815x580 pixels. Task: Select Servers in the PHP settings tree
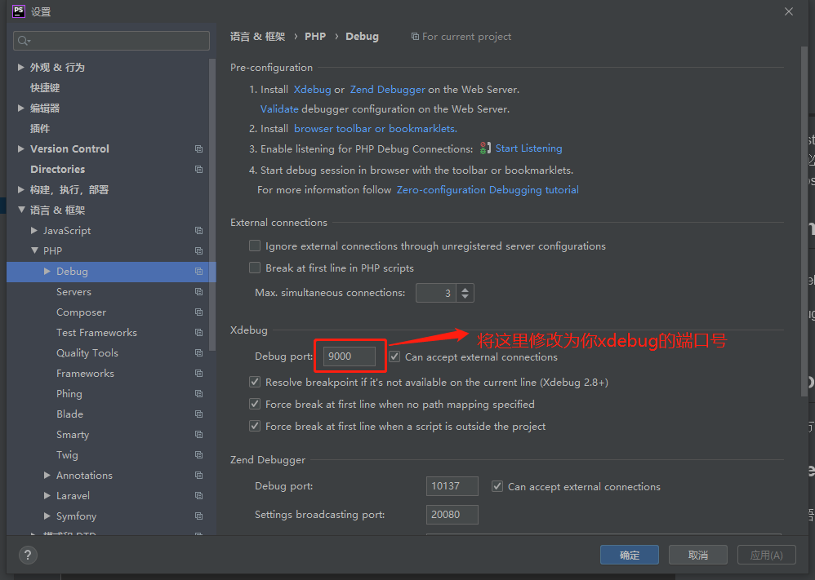[73, 292]
